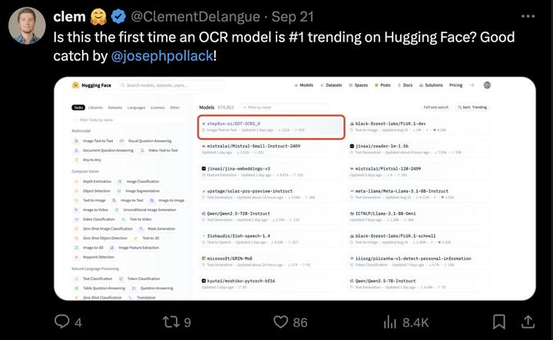Click the Full-text search button
553x340 pixels.
click(435, 107)
